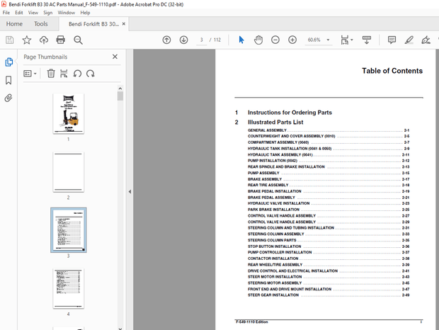Upload the file to cloud
439x330 pixels.
[44, 40]
